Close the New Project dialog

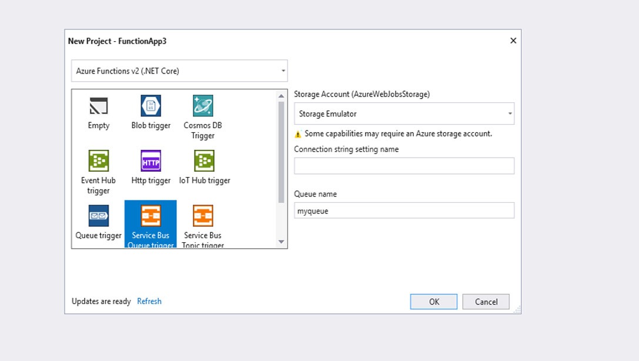pos(513,41)
